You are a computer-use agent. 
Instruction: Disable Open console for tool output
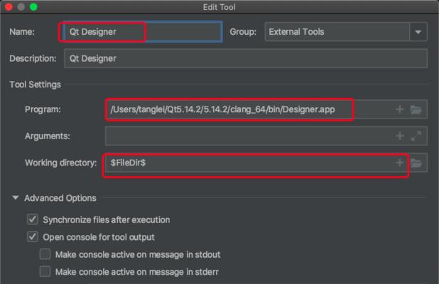(x=33, y=236)
